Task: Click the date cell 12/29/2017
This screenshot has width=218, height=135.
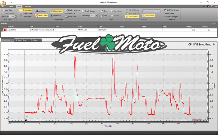Action: pos(109,30)
